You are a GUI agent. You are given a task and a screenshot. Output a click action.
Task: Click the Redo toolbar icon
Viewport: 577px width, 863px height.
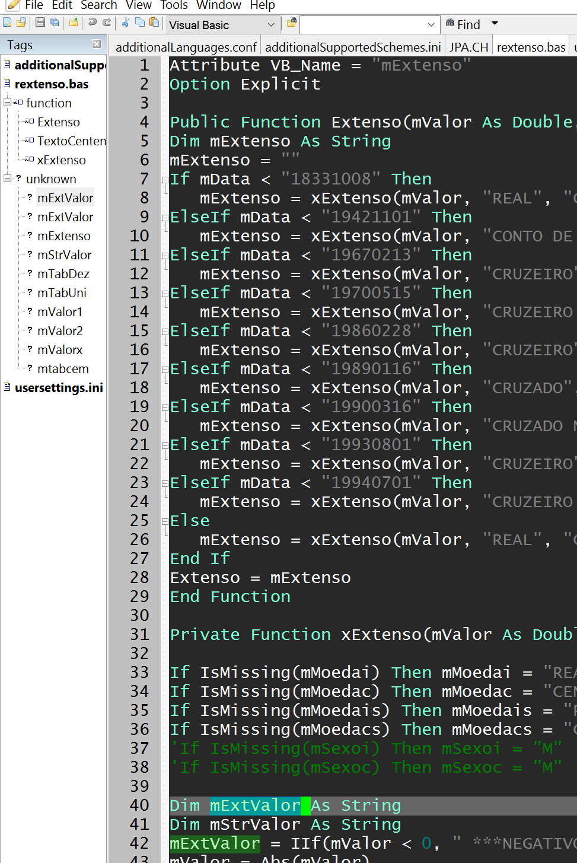(107, 23)
